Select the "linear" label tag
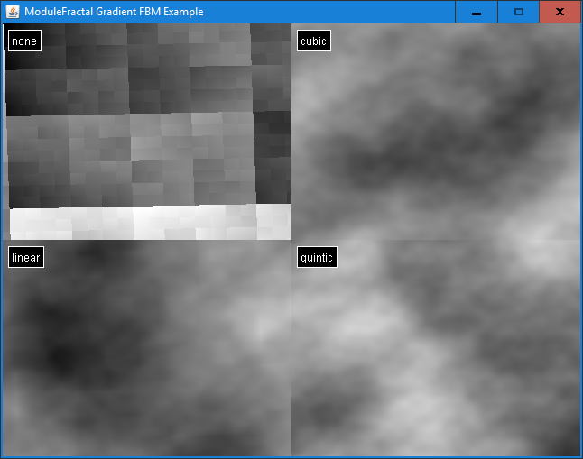583x459 pixels. pyautogui.click(x=25, y=258)
